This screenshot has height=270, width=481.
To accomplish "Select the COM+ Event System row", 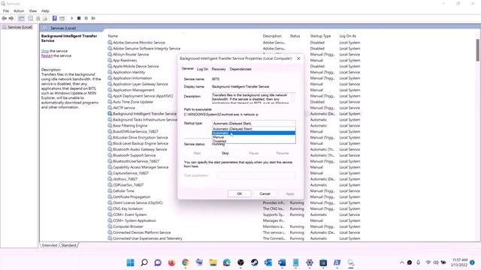I will click(234, 214).
